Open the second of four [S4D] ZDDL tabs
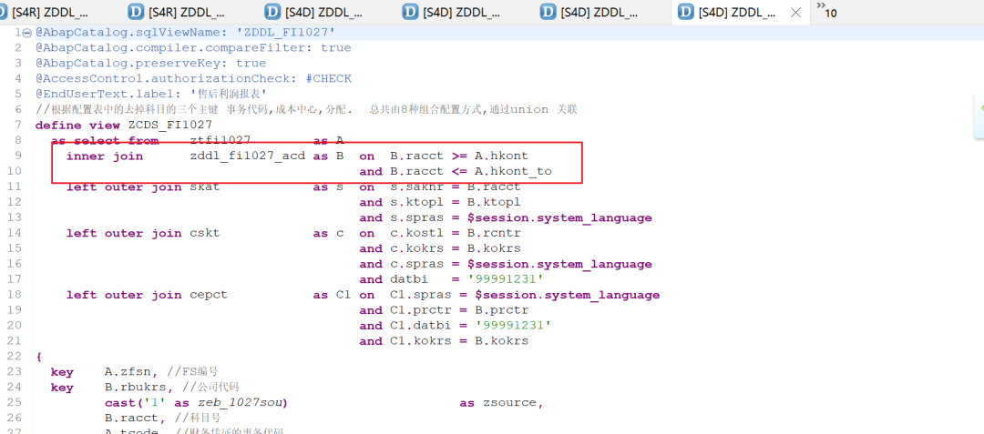The height and width of the screenshot is (434, 984). (x=452, y=12)
